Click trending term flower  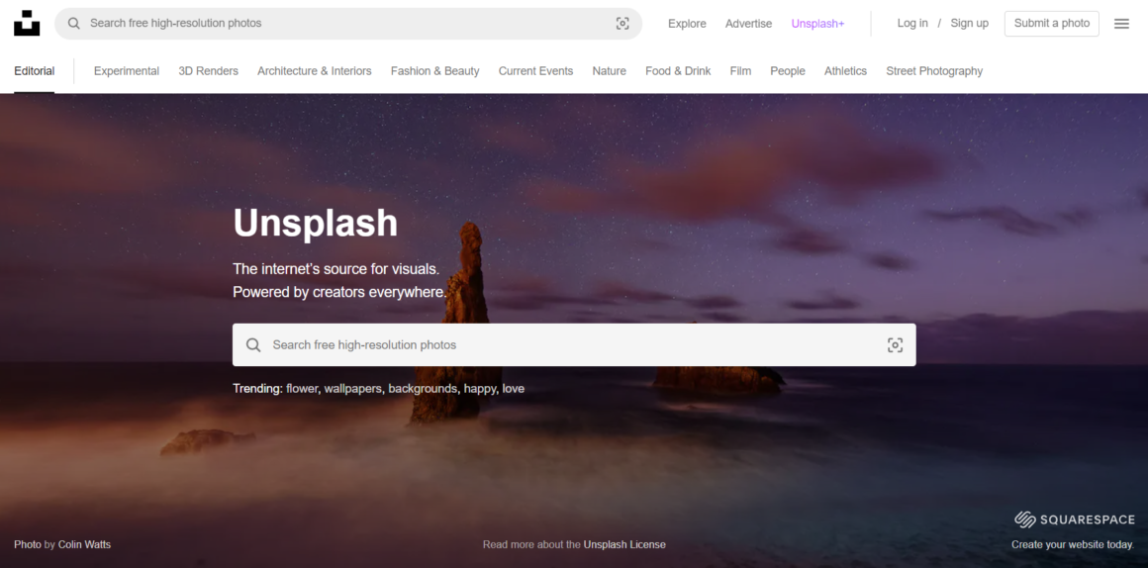pyautogui.click(x=302, y=389)
